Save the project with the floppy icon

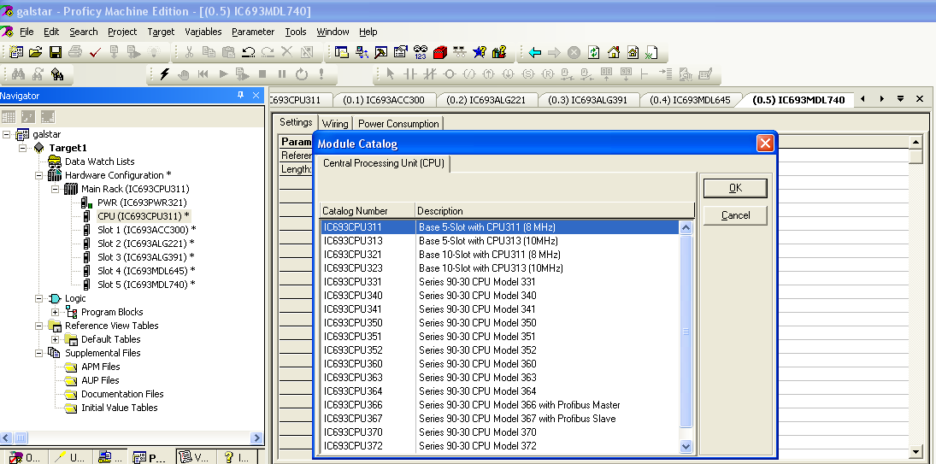coord(56,52)
